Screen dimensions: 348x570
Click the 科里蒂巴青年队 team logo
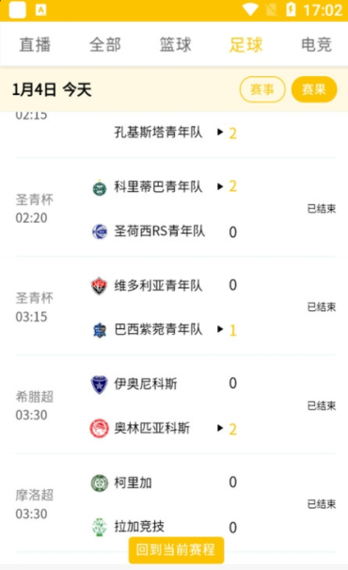tap(100, 188)
